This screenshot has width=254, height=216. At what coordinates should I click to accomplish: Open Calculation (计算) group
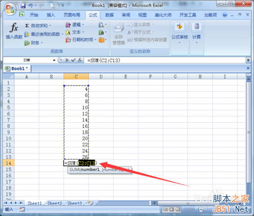[x=197, y=33]
